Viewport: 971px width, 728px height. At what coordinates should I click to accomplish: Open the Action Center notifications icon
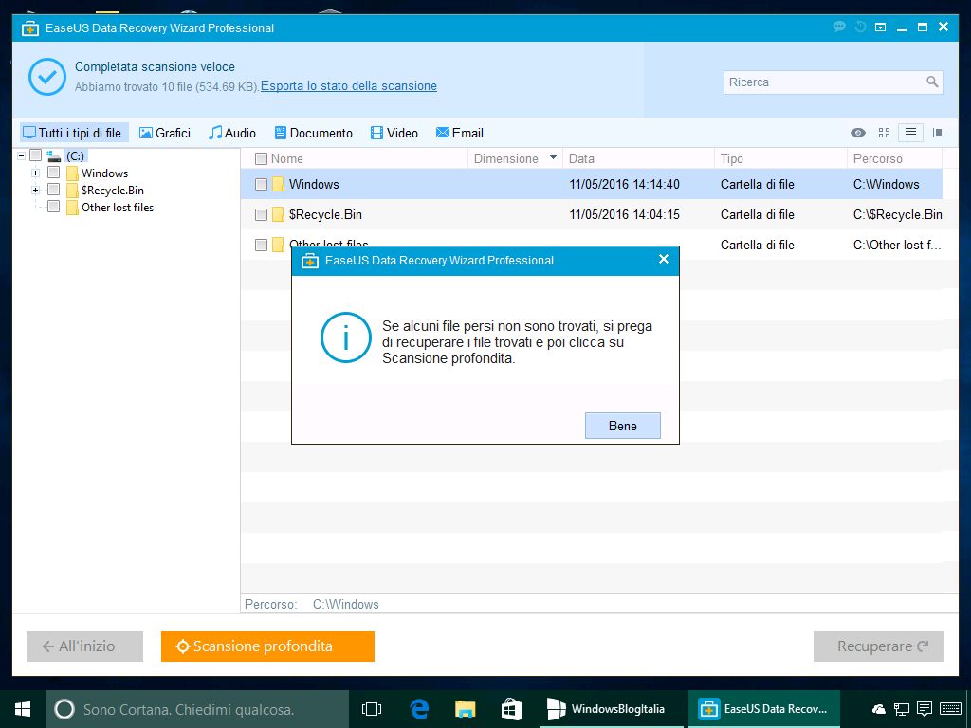925,709
